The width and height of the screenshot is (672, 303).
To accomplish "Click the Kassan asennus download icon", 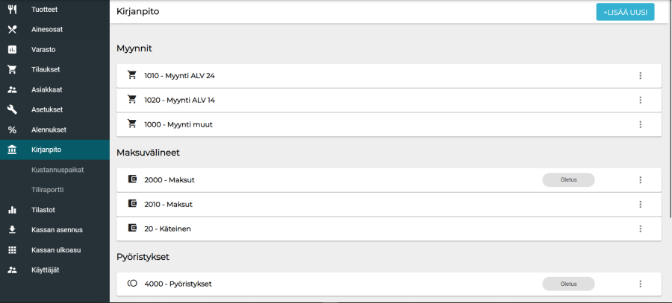I will (12, 229).
